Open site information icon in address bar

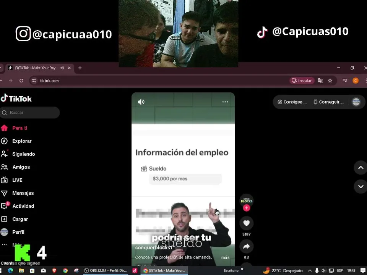[34, 81]
